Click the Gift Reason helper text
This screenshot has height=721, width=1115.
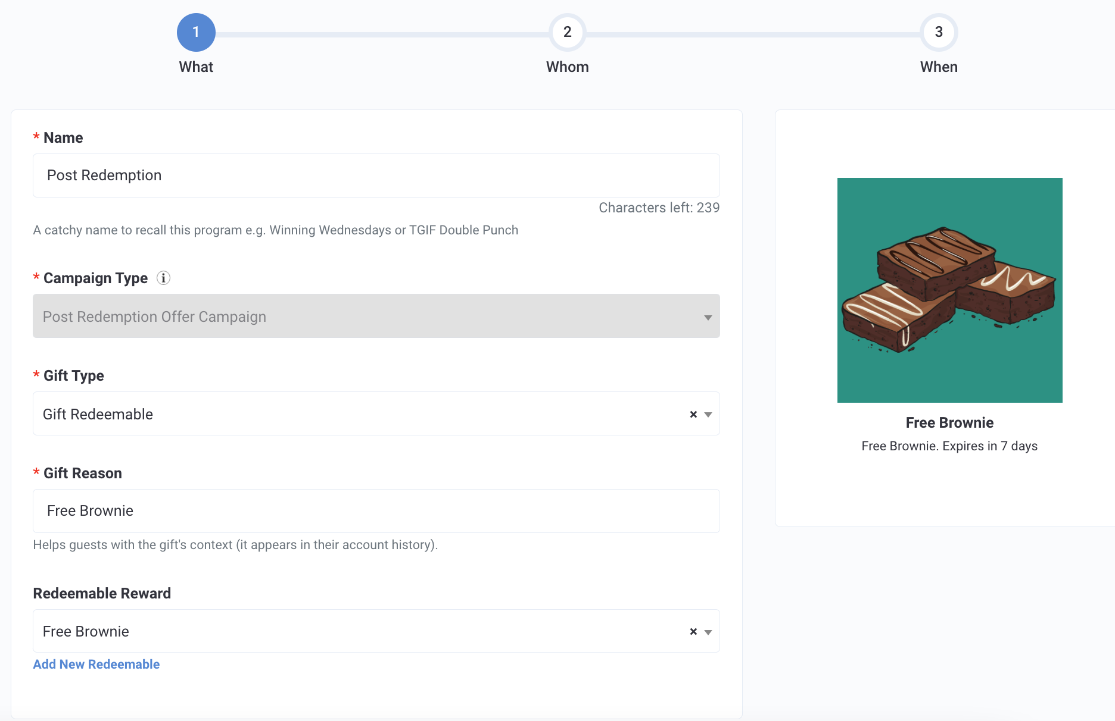pyautogui.click(x=235, y=545)
